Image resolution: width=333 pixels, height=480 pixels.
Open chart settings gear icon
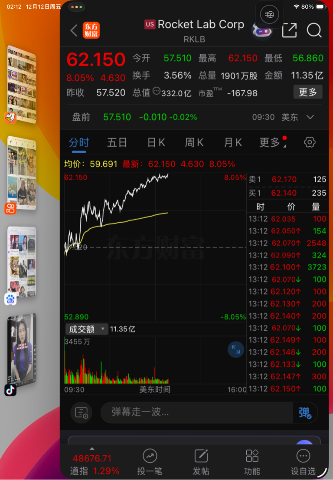point(310,142)
